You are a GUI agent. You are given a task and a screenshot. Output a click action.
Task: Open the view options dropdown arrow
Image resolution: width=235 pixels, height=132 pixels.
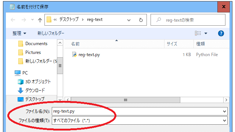206,33
